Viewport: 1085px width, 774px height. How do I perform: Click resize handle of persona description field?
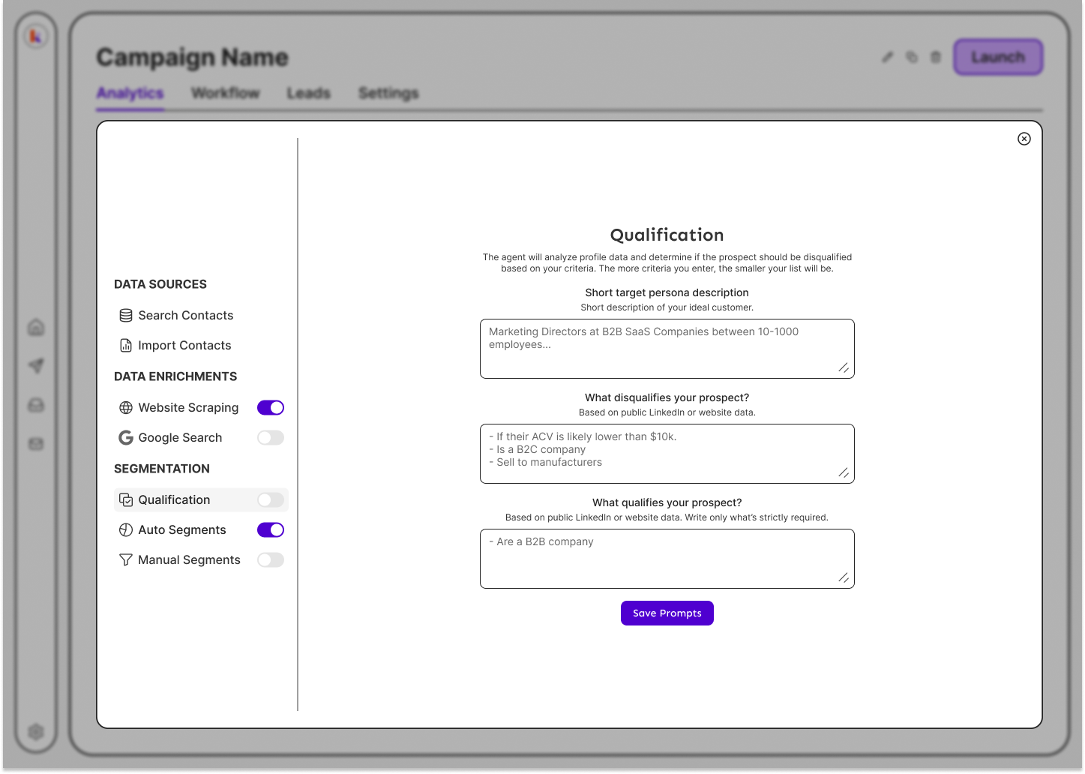[844, 368]
